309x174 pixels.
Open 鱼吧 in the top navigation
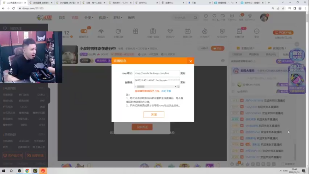[x=131, y=17]
